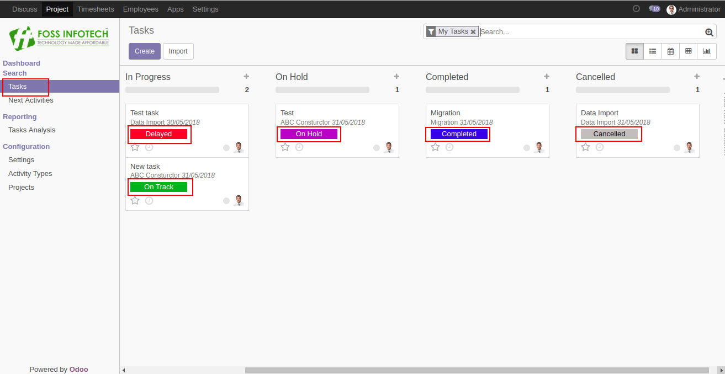725x374 pixels.
Task: Add a task with the On Hold plus icon
Action: click(x=396, y=77)
